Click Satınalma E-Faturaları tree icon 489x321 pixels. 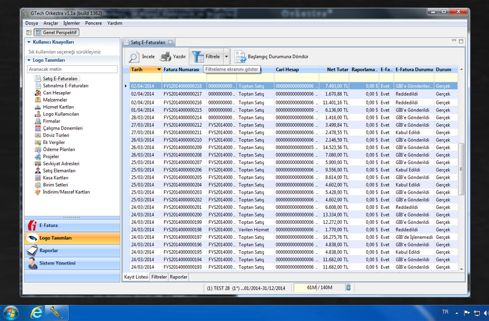pyautogui.click(x=38, y=86)
